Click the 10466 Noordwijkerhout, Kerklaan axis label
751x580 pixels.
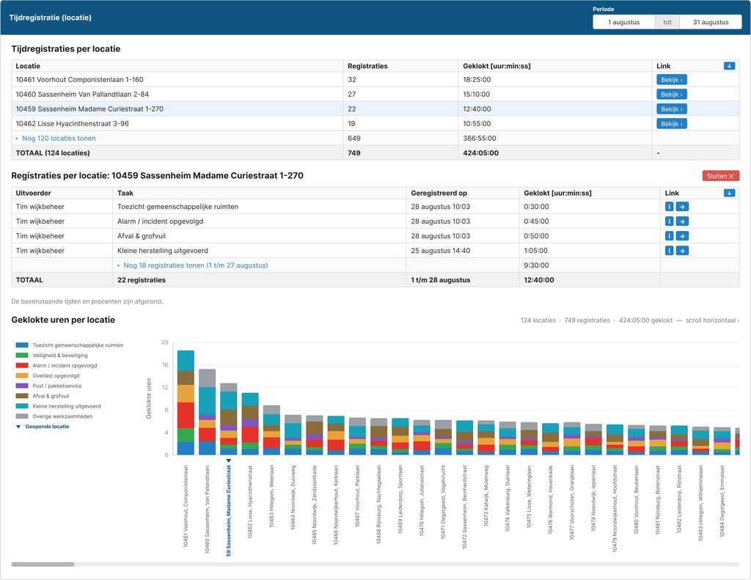[x=336, y=504]
